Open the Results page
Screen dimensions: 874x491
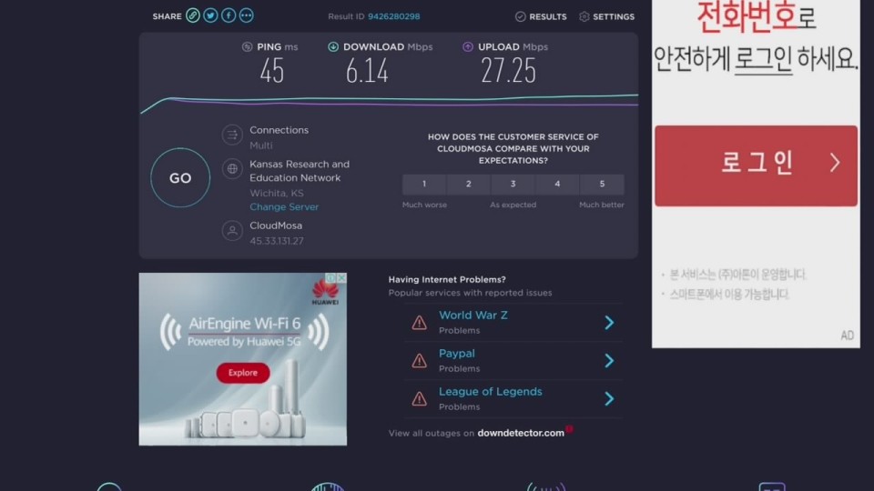(x=541, y=16)
